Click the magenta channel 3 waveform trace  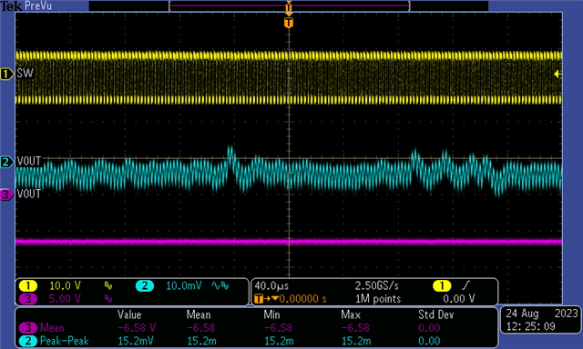click(289, 242)
